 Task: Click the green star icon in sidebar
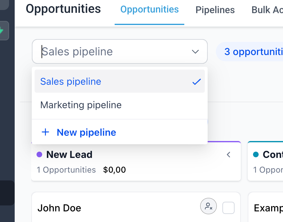pyautogui.click(x=1, y=31)
